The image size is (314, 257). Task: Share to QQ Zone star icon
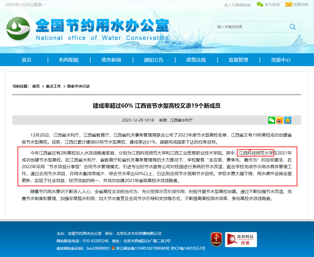tap(287, 120)
